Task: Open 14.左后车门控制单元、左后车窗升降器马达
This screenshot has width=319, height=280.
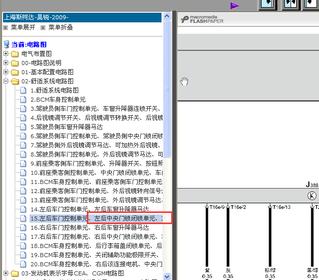Action: pyautogui.click(x=90, y=209)
